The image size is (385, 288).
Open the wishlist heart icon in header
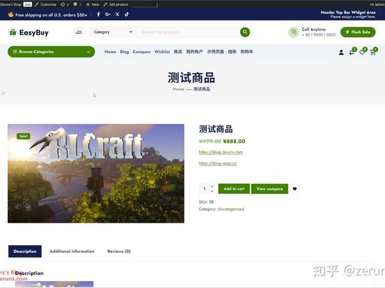click(362, 52)
